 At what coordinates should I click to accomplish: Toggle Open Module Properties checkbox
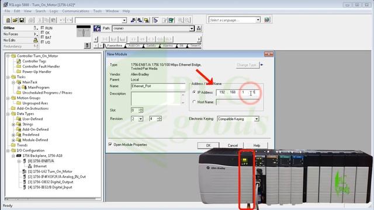point(110,144)
